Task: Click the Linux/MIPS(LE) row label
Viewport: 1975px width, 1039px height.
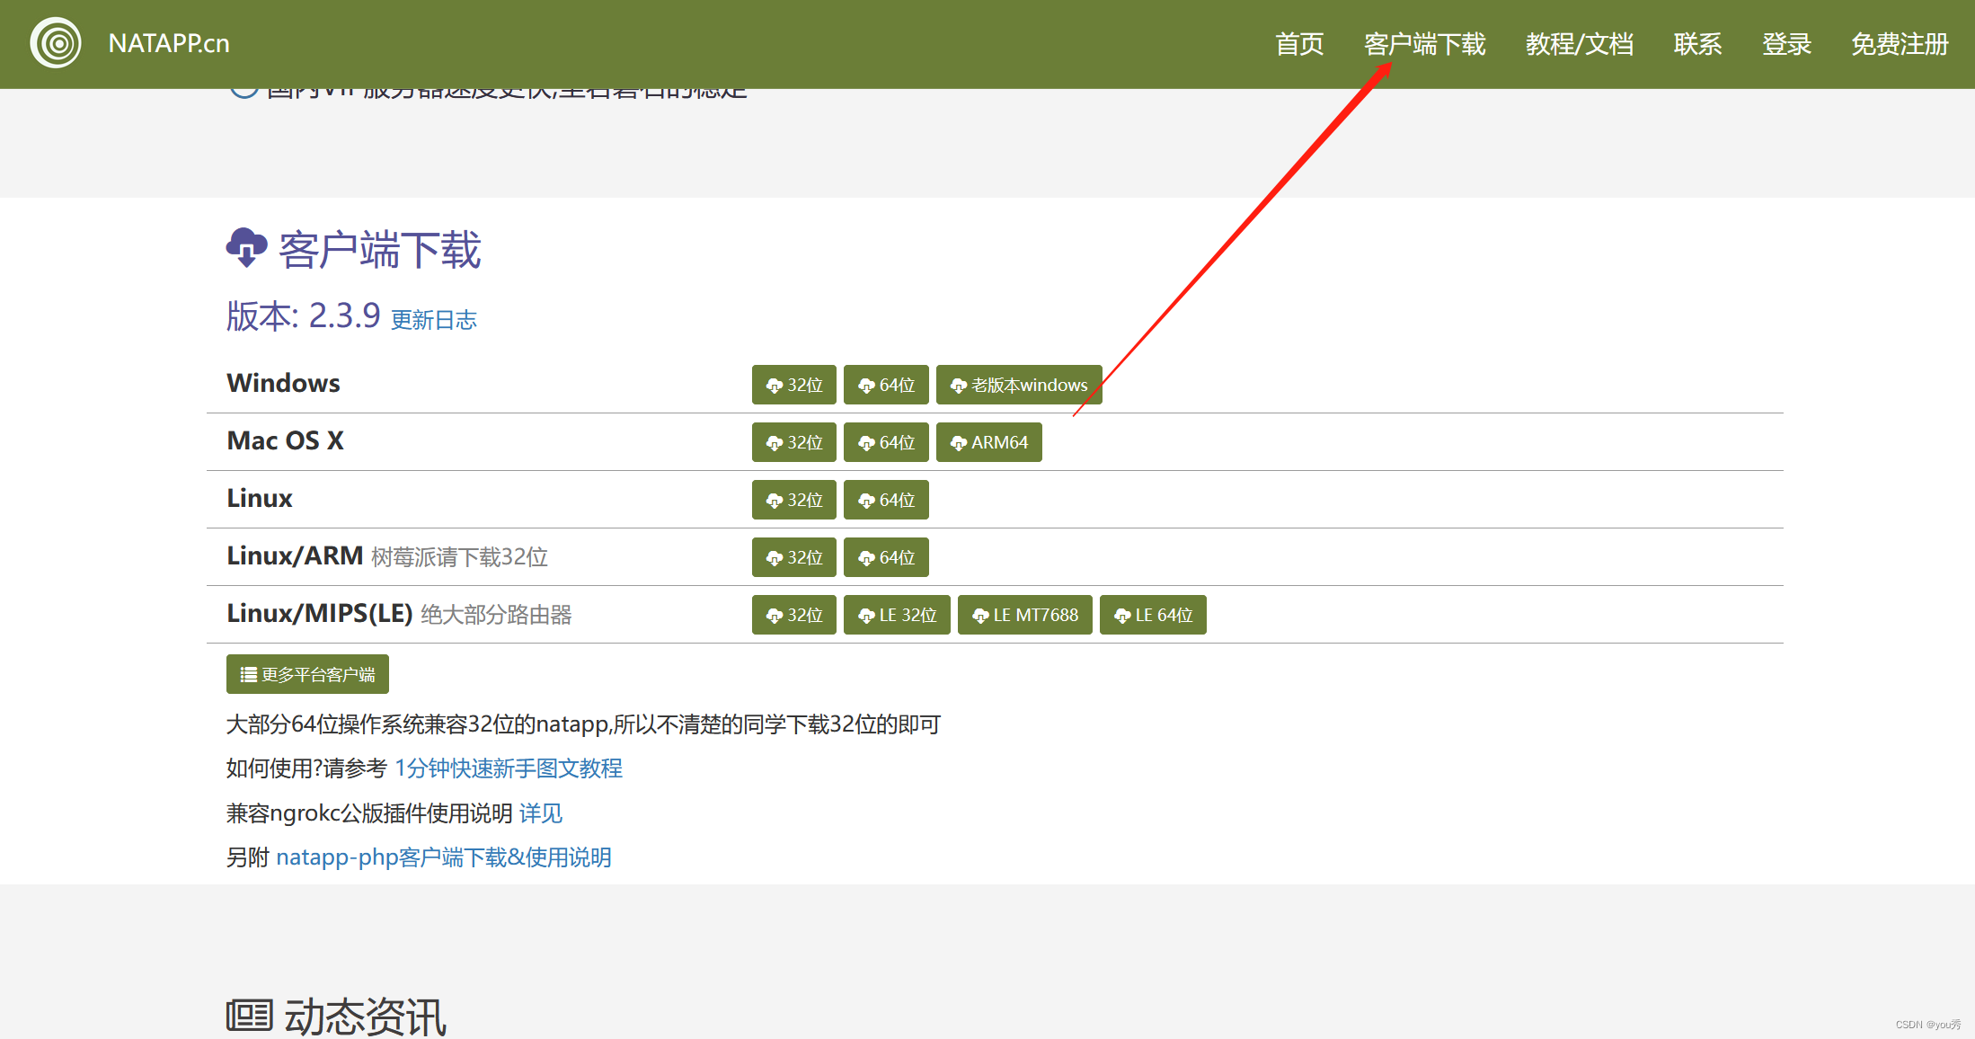Action: 319,613
